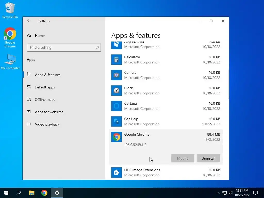Click the Google Chrome icon in apps list
The width and height of the screenshot is (264, 198).
[x=116, y=137]
